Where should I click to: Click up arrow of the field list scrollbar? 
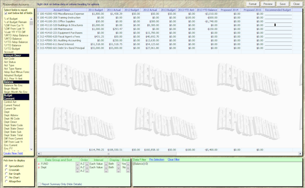click(x=32, y=19)
